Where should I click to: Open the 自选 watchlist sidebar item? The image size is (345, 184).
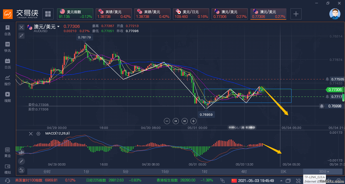(8, 30)
